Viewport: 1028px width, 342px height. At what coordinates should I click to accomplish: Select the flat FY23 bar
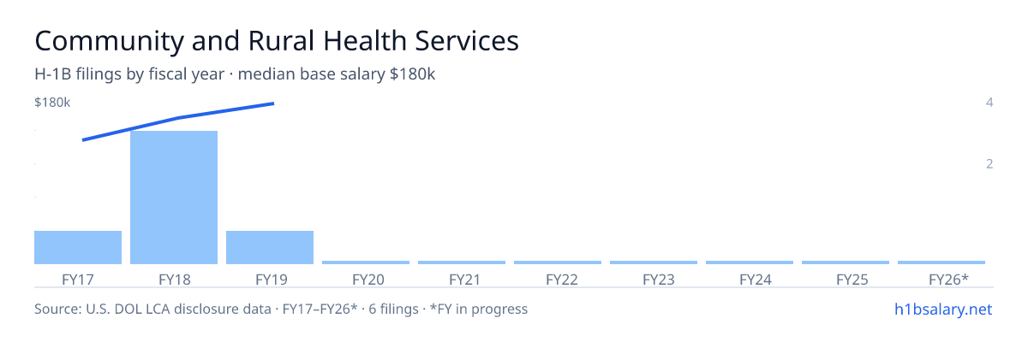point(654,262)
